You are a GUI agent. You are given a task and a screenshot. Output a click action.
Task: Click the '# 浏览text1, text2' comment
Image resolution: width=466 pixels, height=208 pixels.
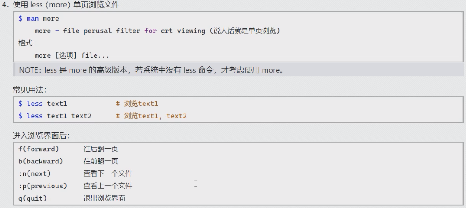click(x=151, y=116)
